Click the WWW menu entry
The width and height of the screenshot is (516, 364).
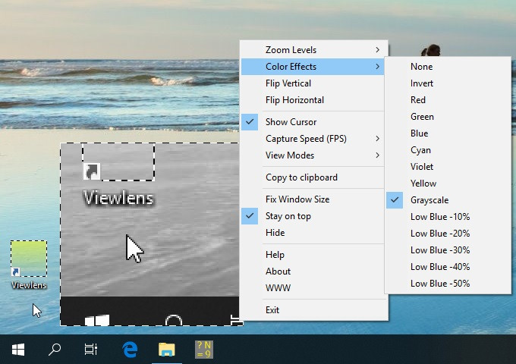[313, 288]
